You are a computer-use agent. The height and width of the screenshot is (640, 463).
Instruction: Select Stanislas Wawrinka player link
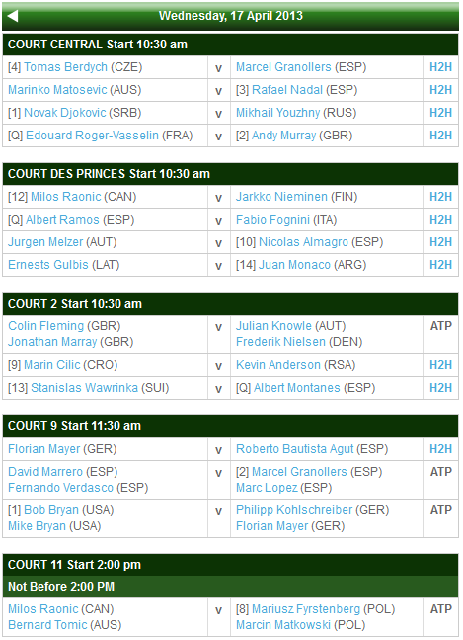(x=84, y=388)
